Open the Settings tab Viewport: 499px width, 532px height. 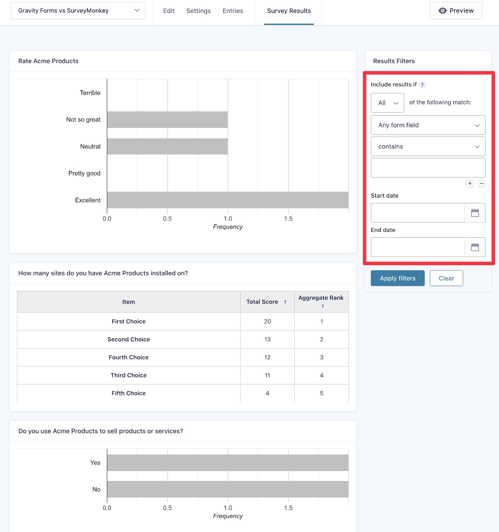(x=198, y=11)
